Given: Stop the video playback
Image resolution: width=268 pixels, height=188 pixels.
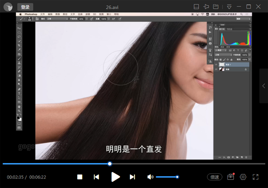Looking at the screenshot, I should pyautogui.click(x=80, y=177).
